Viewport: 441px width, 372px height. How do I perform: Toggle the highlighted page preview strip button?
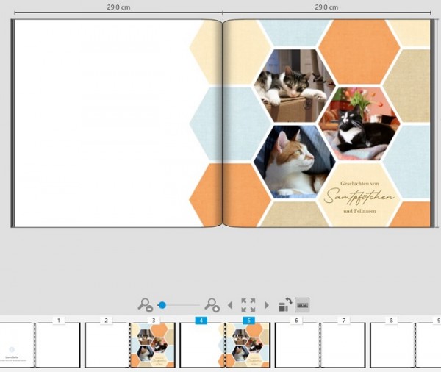pos(302,305)
